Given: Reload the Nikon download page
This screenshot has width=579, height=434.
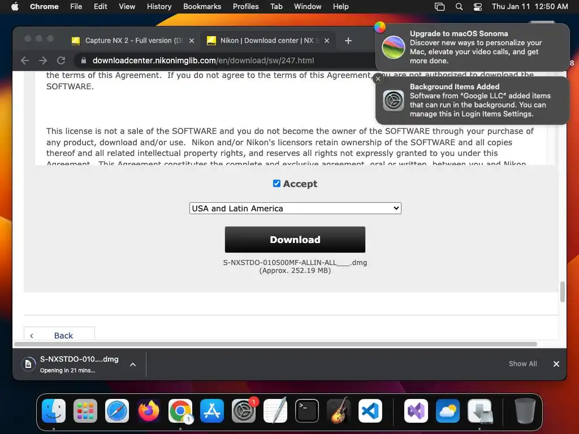Looking at the screenshot, I should click(61, 60).
